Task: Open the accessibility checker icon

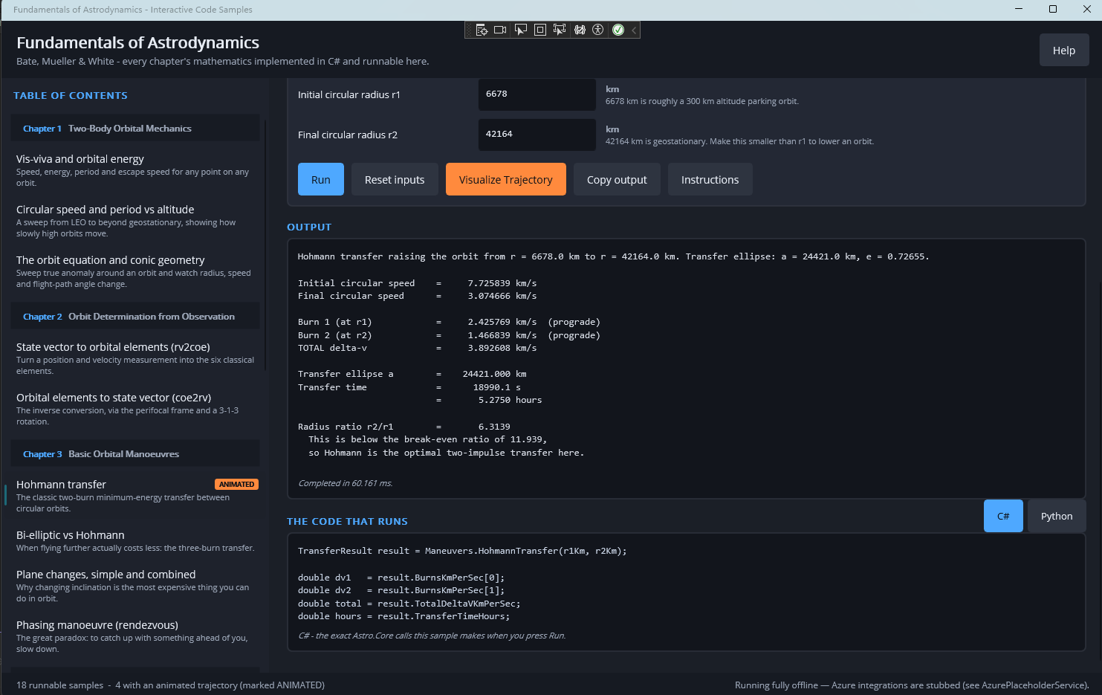Action: [598, 30]
